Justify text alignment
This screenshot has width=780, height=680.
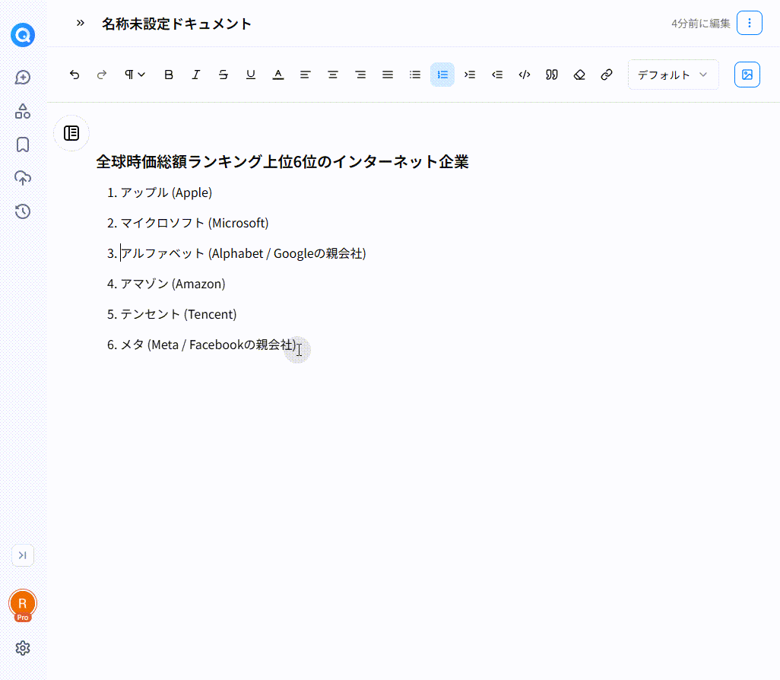[388, 75]
